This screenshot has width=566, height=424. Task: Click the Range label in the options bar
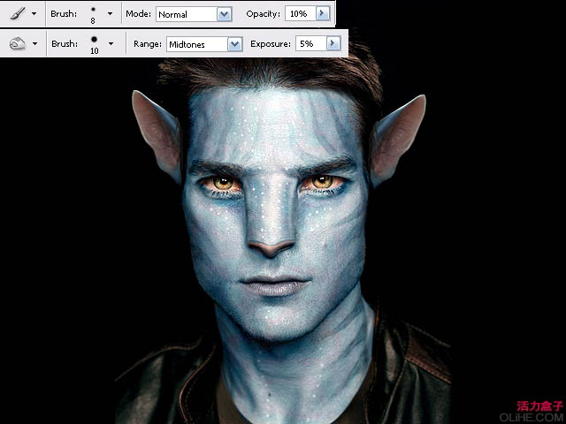point(147,43)
